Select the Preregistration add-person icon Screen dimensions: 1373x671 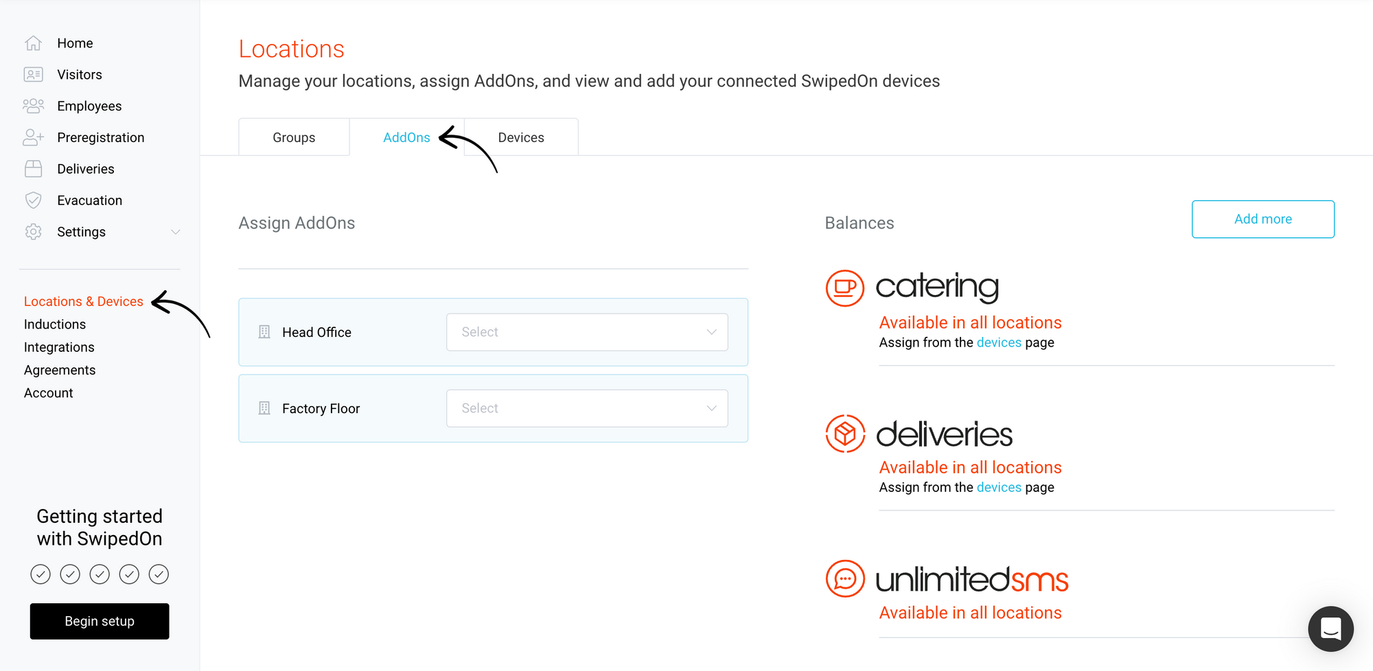click(33, 137)
